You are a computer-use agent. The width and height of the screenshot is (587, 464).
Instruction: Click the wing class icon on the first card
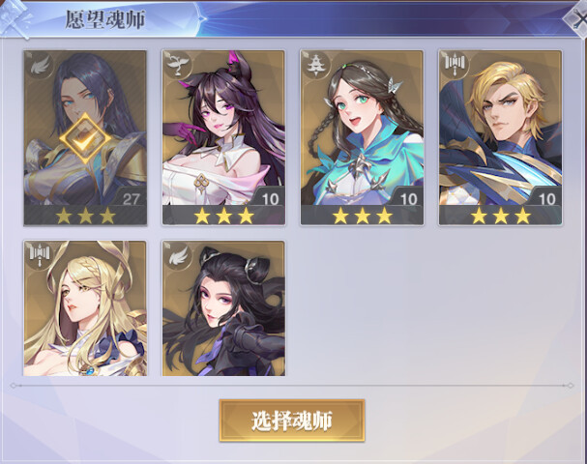(40, 66)
